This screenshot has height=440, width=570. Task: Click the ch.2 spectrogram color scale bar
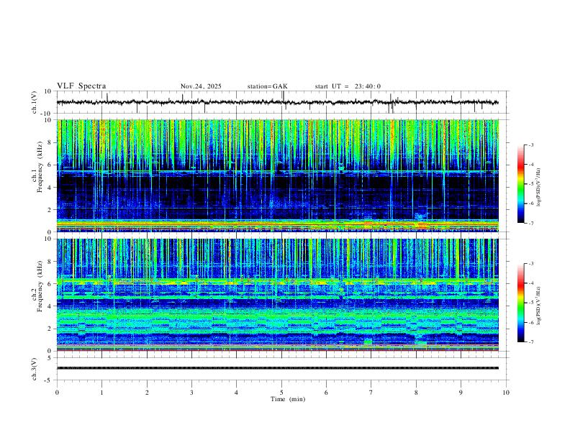tap(520, 303)
